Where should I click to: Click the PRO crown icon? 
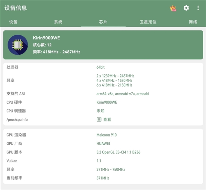[173, 8]
